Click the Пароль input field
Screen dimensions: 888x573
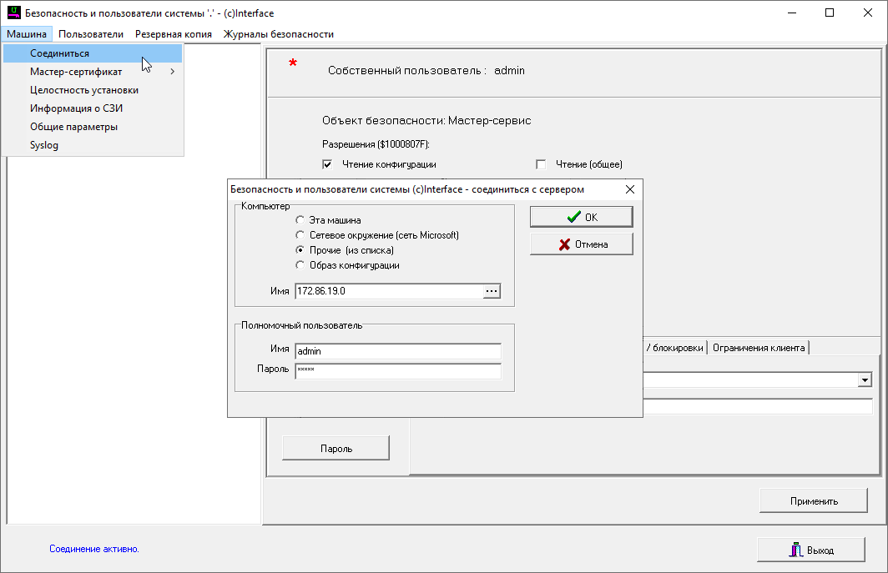tap(398, 370)
